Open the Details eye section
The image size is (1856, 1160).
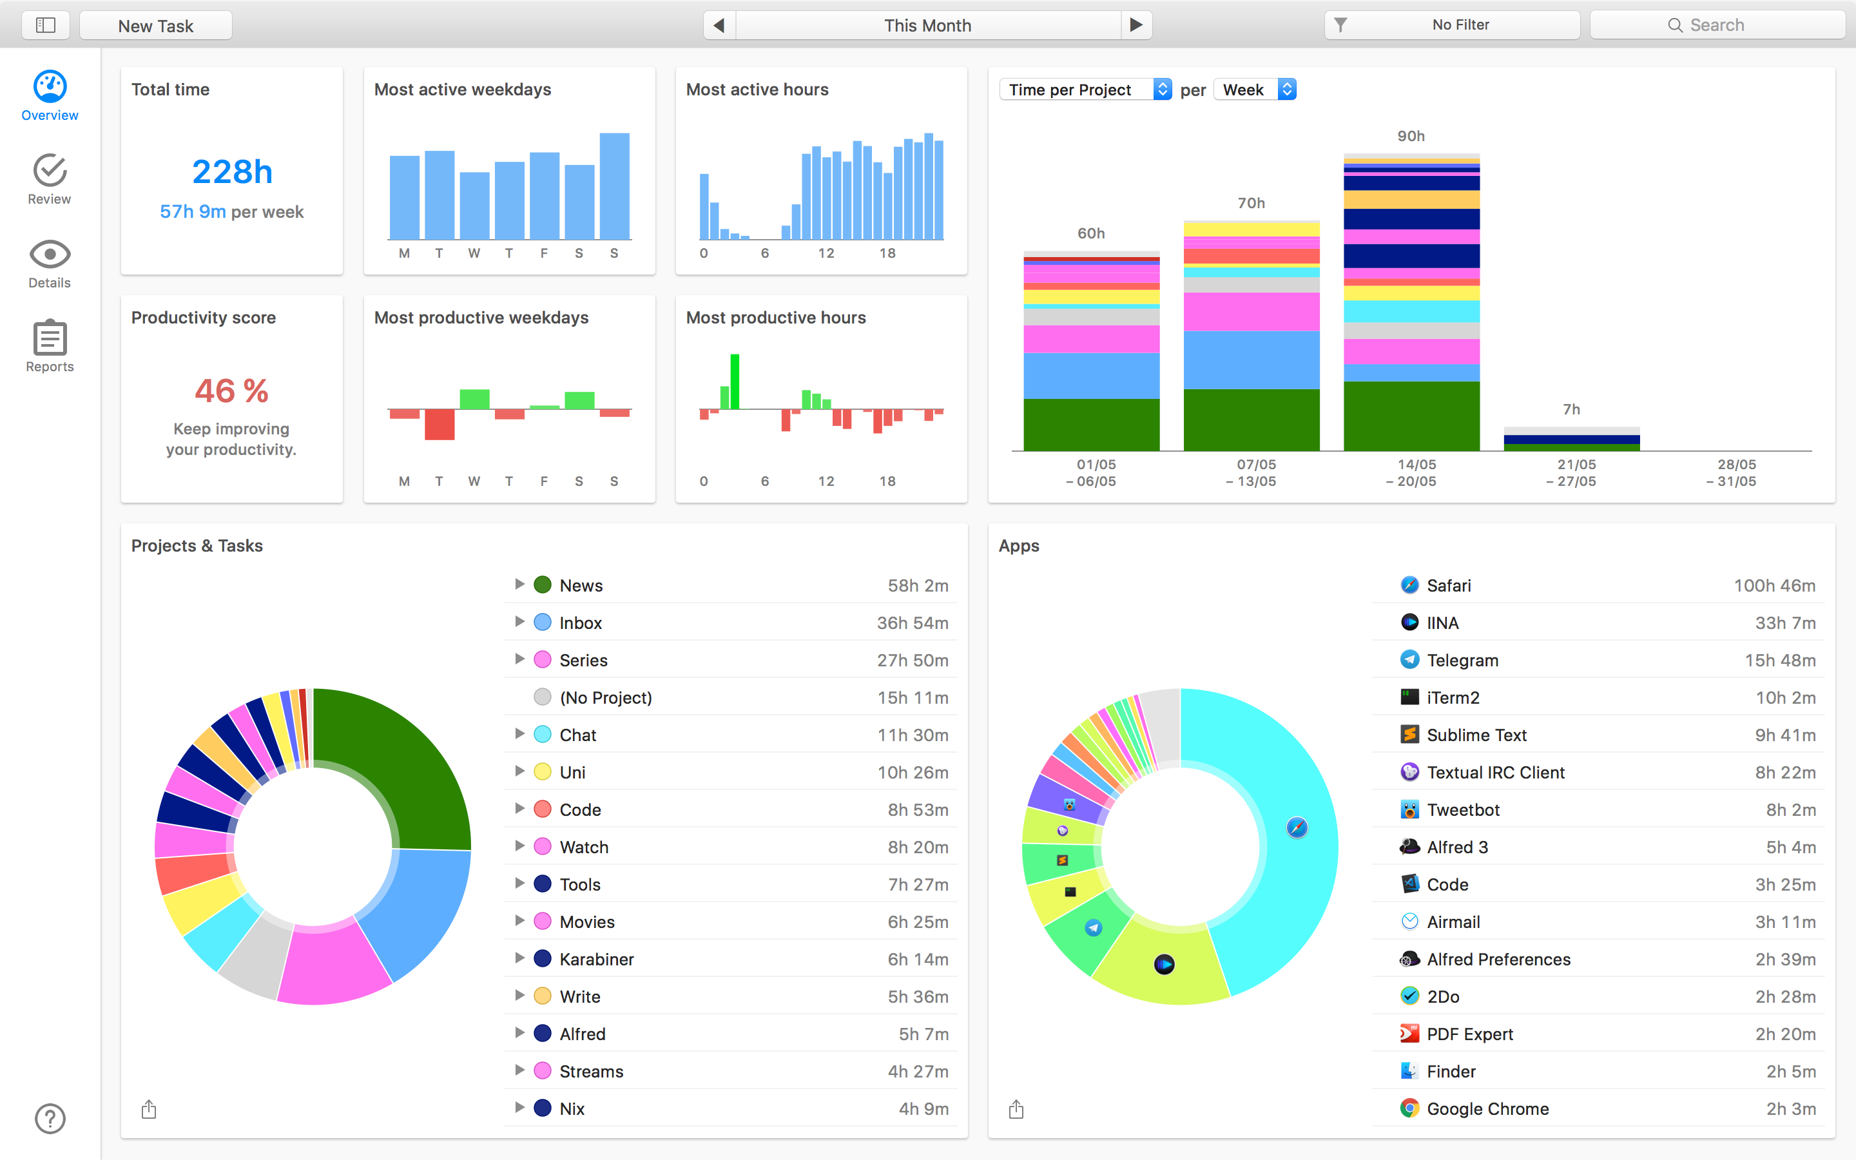tap(50, 264)
